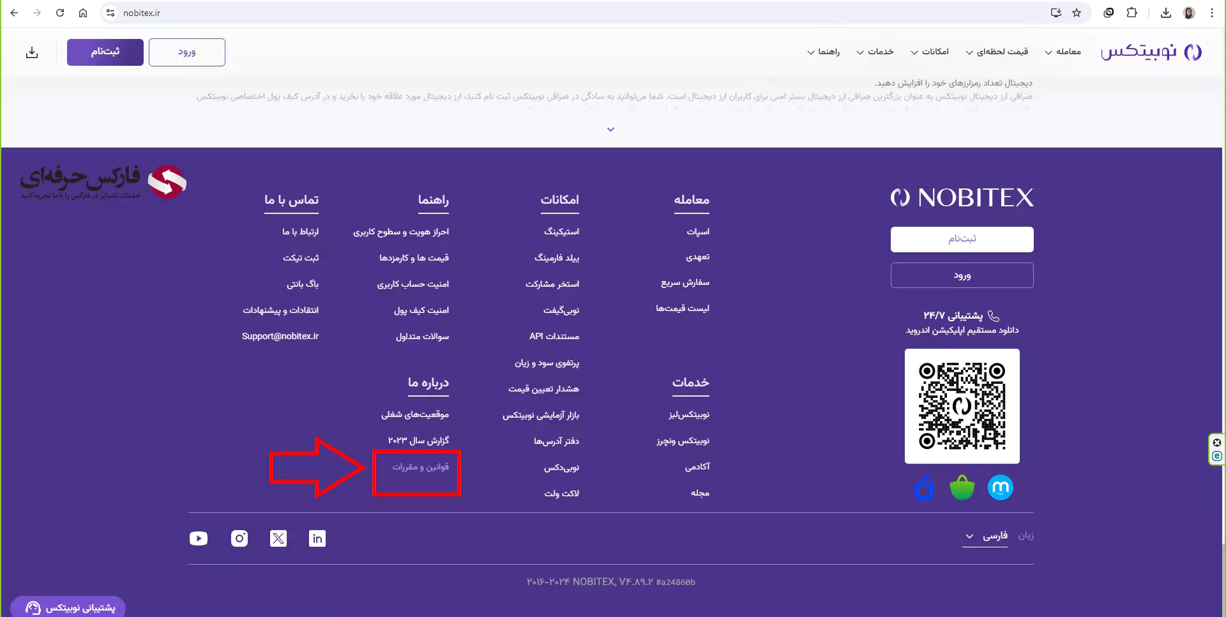Image resolution: width=1226 pixels, height=617 pixels.
Task: Open the نوبی‌گیفت footer link
Action: [561, 310]
